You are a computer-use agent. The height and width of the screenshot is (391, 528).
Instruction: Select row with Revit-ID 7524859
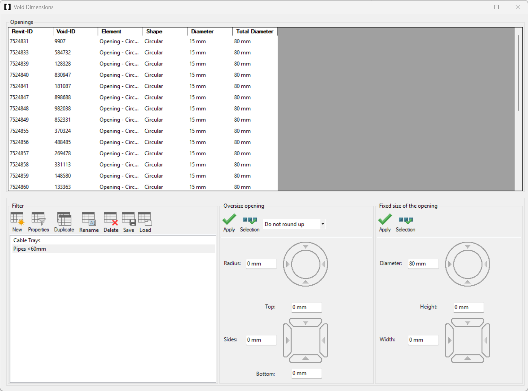(143, 176)
